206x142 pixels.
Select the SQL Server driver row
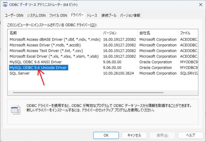point(20,73)
